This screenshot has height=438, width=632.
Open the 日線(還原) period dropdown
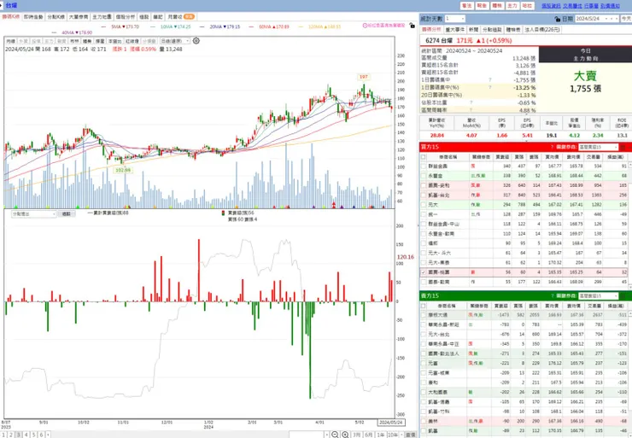[x=175, y=41]
